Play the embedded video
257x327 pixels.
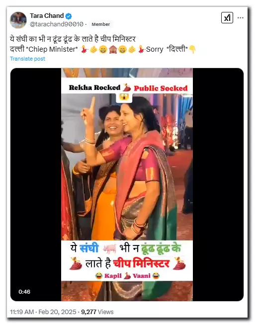pyautogui.click(x=127, y=184)
